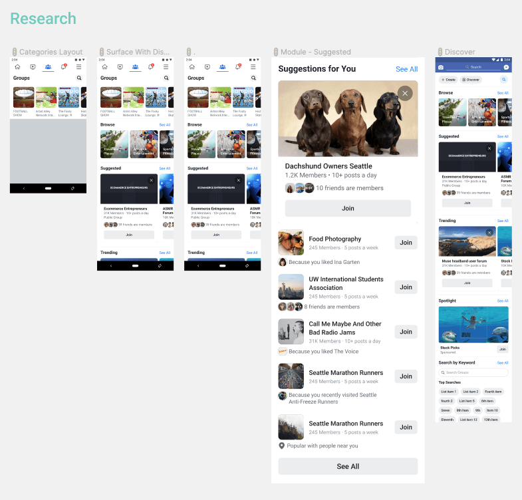Select groups tab icon in Categories Layout frame
522x500 pixels.
(48, 67)
